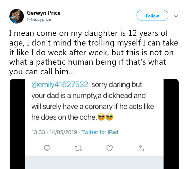185x169 pixels.
Task: Click the retweet arrows icon
Action: (x=78, y=148)
